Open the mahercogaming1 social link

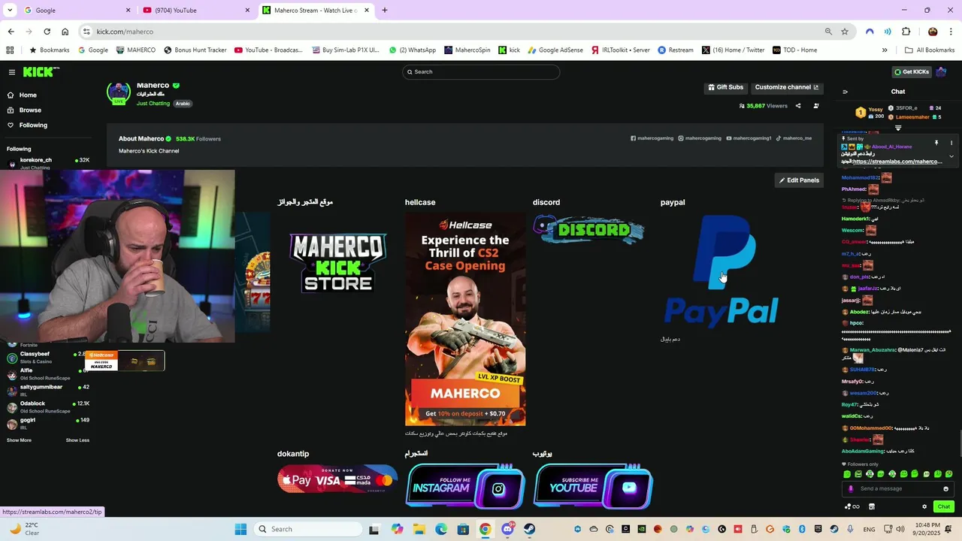click(749, 138)
